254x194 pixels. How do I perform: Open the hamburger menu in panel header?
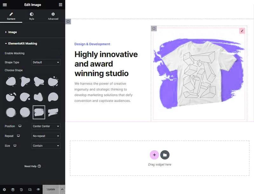(x=5, y=5)
